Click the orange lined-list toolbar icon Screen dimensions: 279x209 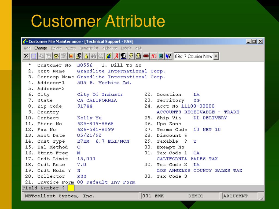pos(71,56)
